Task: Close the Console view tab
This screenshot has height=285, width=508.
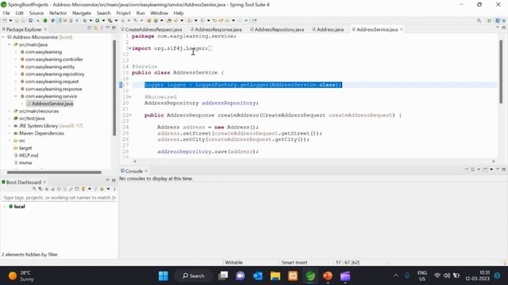Action: [146, 171]
